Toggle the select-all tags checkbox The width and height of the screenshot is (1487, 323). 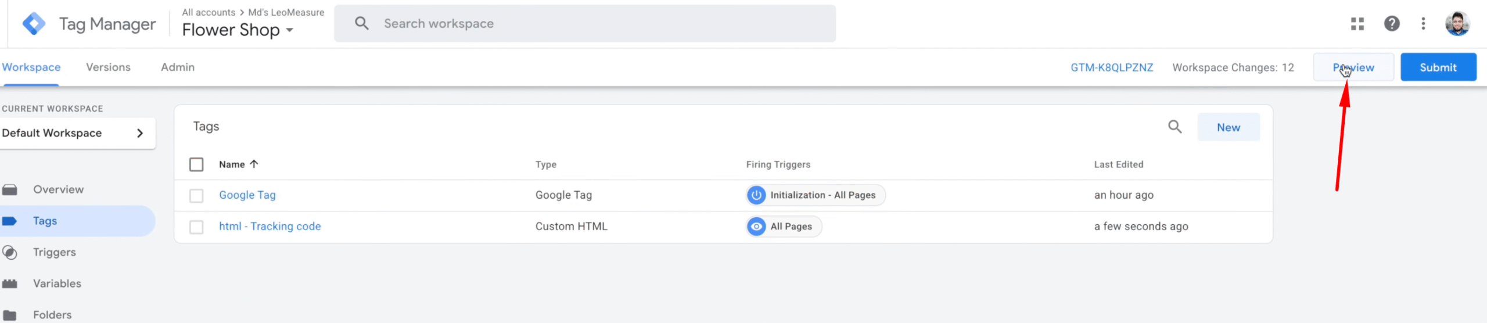click(x=196, y=164)
